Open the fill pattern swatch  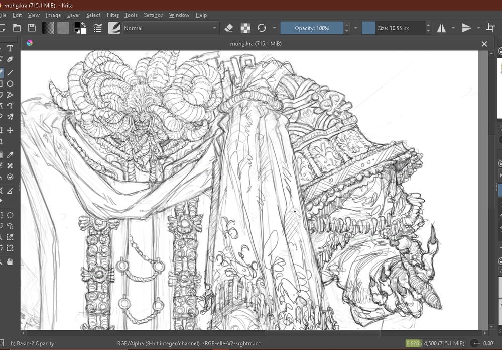click(63, 28)
